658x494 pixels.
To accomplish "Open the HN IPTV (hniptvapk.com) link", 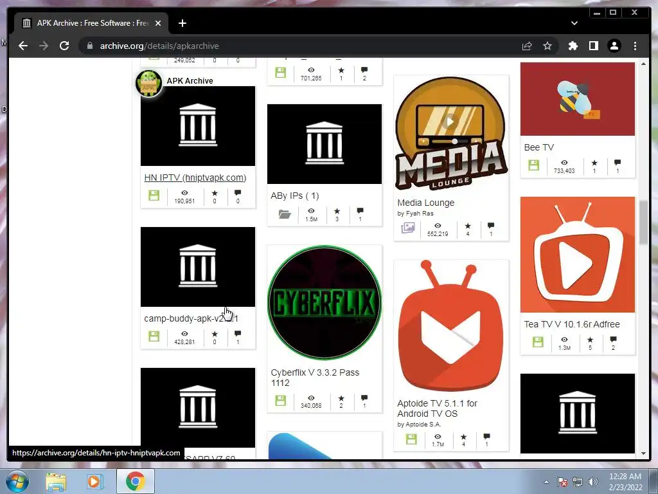I will coord(195,178).
